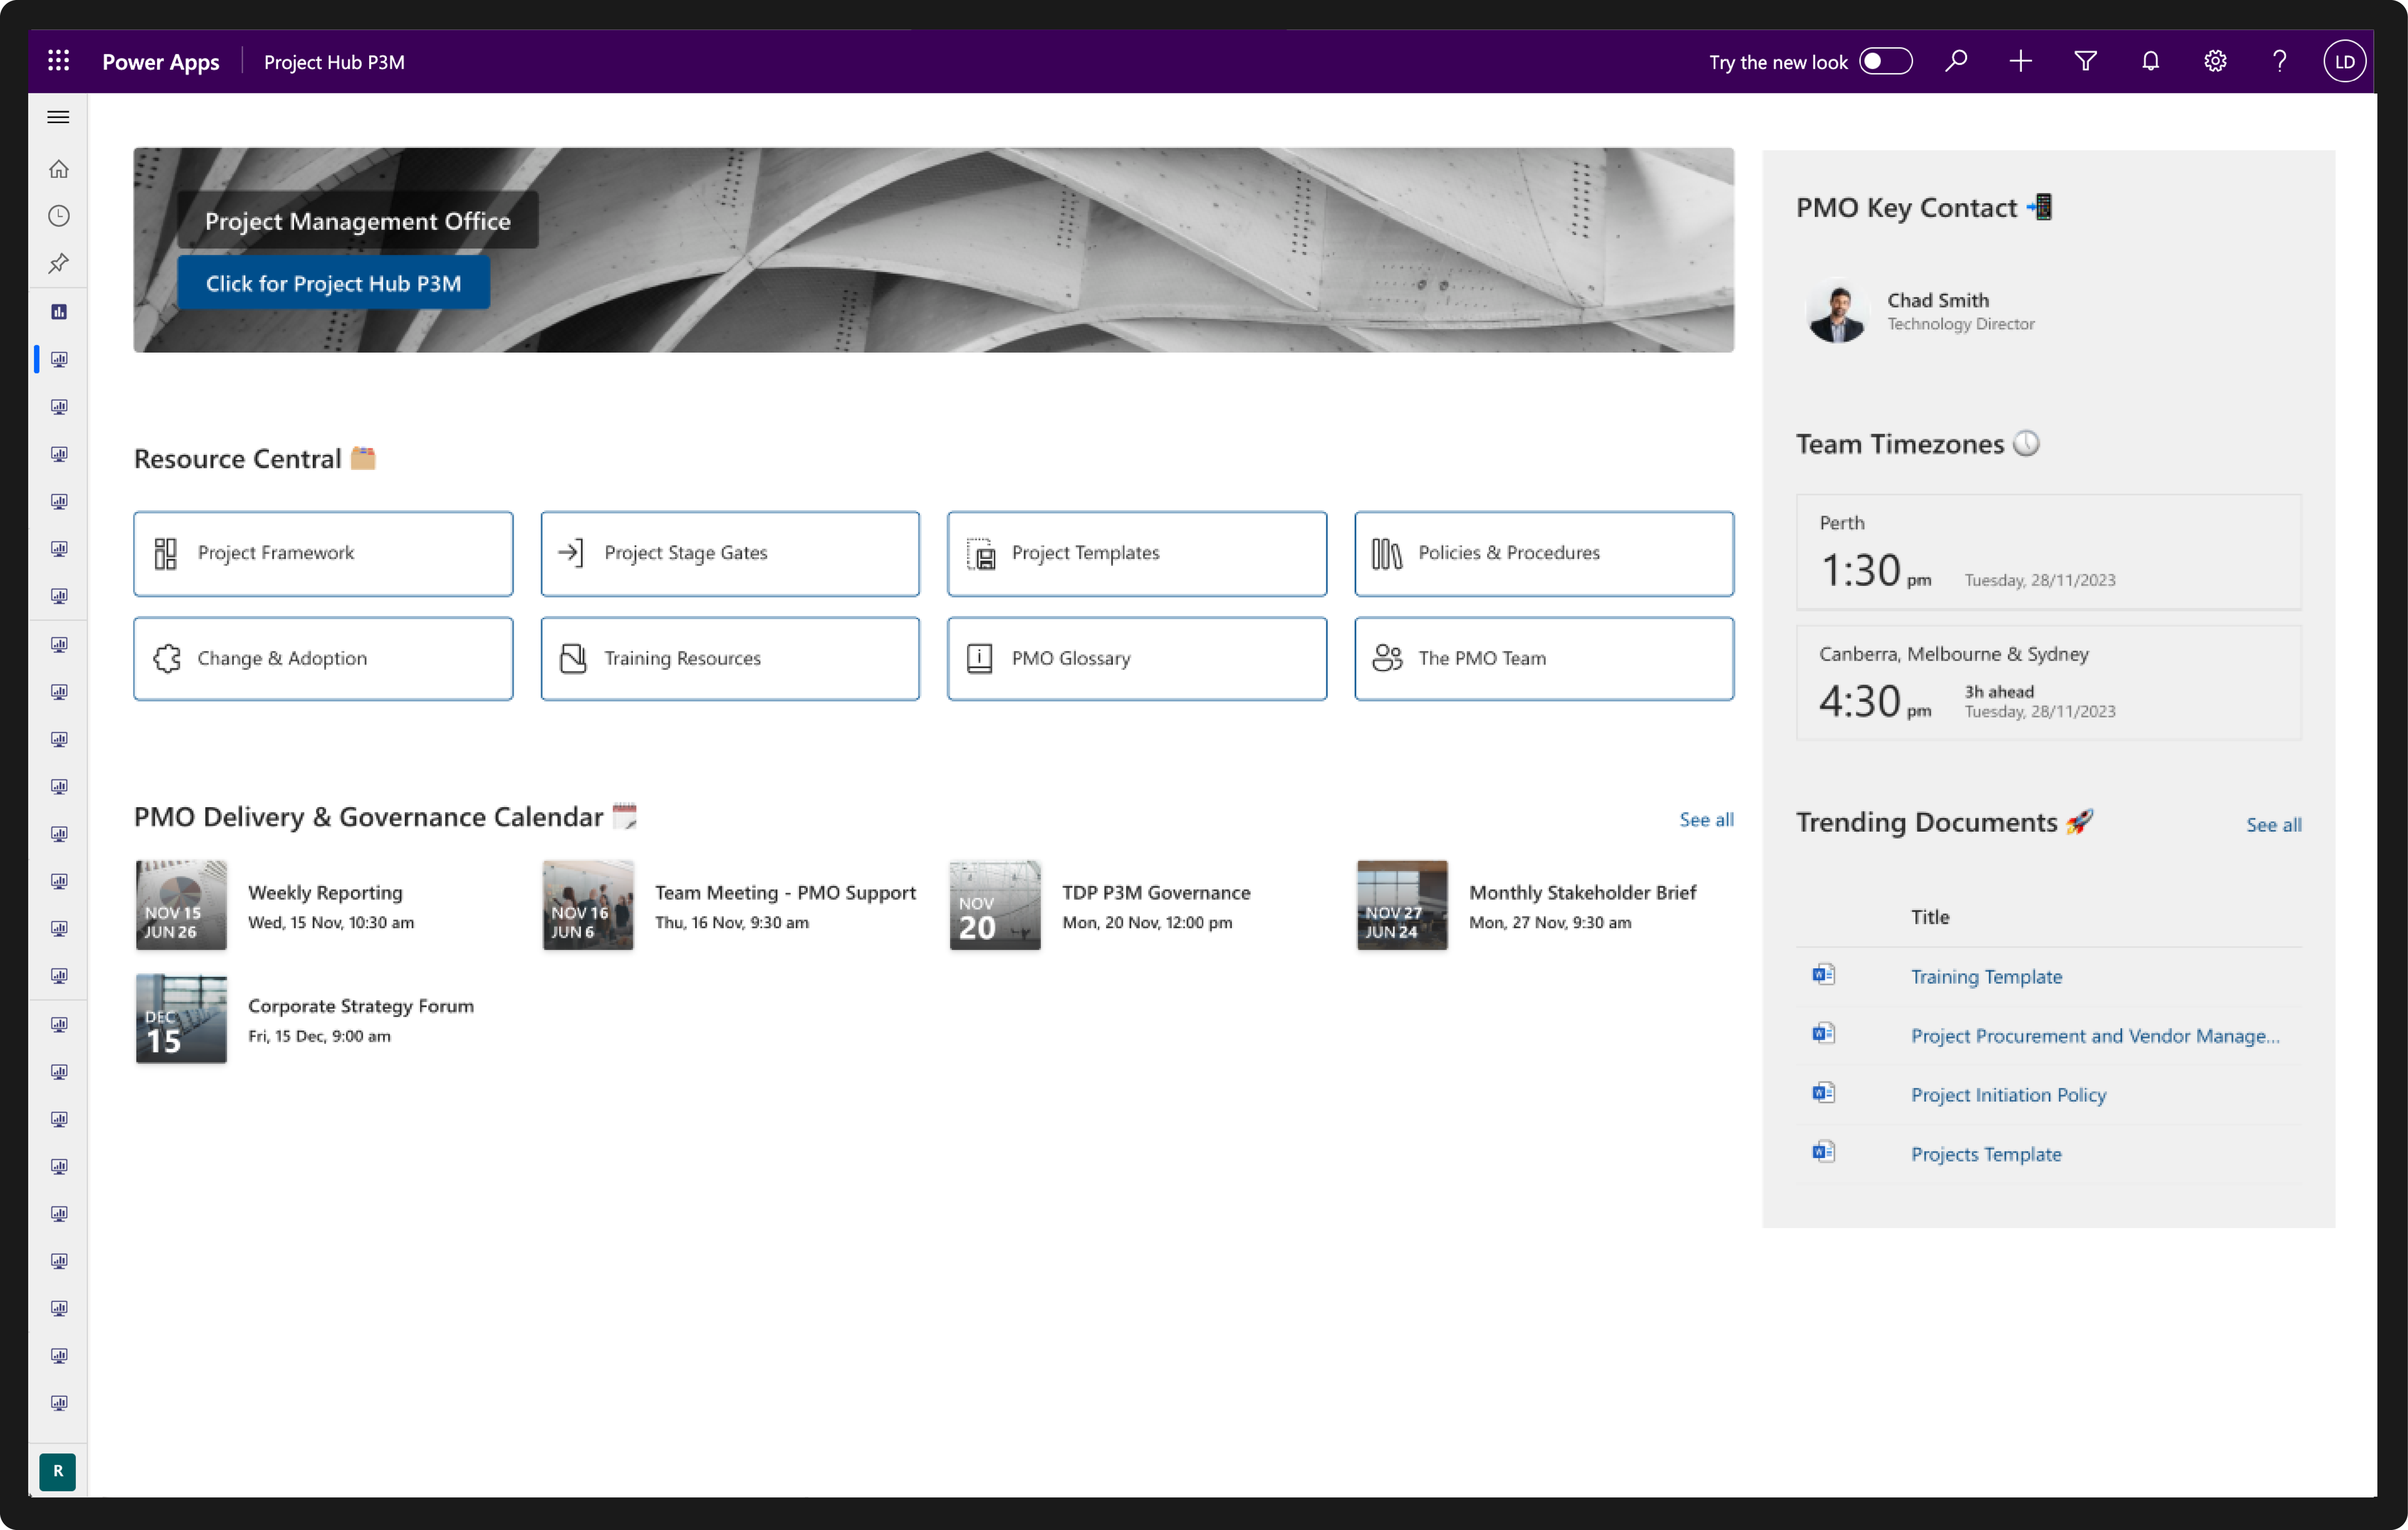
Task: Click the Power Apps label in the header
Action: pos(160,61)
